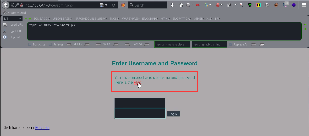Toggle the Replace All checkbox
The height and width of the screenshot is (136, 309).
(231, 44)
